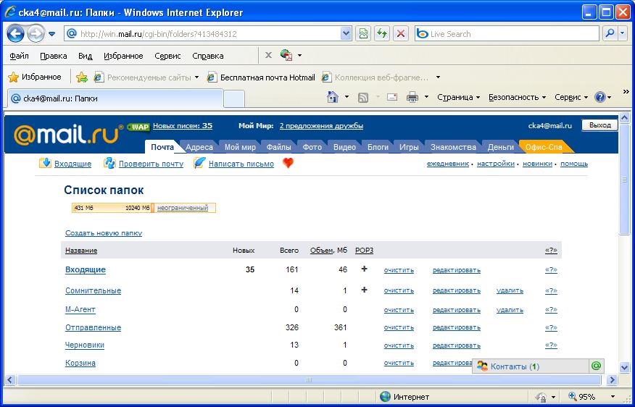Viewport: 635px width, 407px height.
Task: Click the green WAP badge icon
Action: [x=138, y=127]
